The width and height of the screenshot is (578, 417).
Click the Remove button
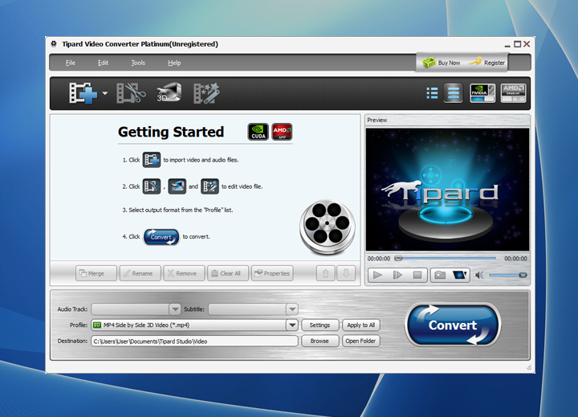tap(184, 273)
